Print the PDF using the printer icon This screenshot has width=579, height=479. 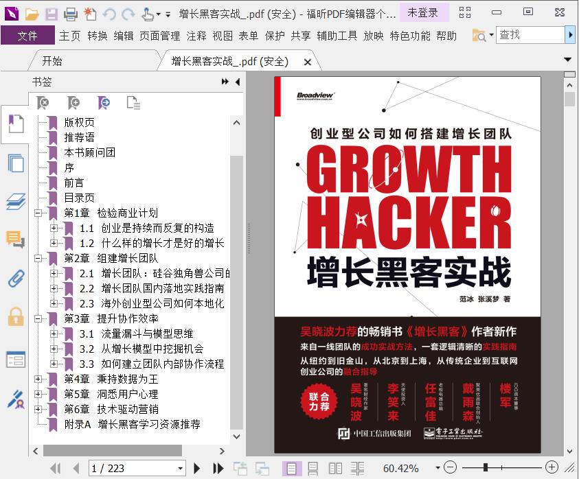coord(71,14)
